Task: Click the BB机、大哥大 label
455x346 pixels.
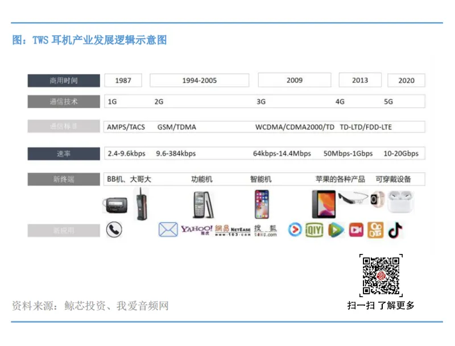Action: tap(129, 179)
